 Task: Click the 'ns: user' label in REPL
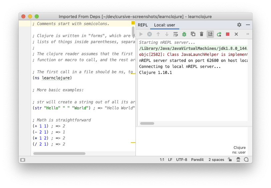point(239,152)
